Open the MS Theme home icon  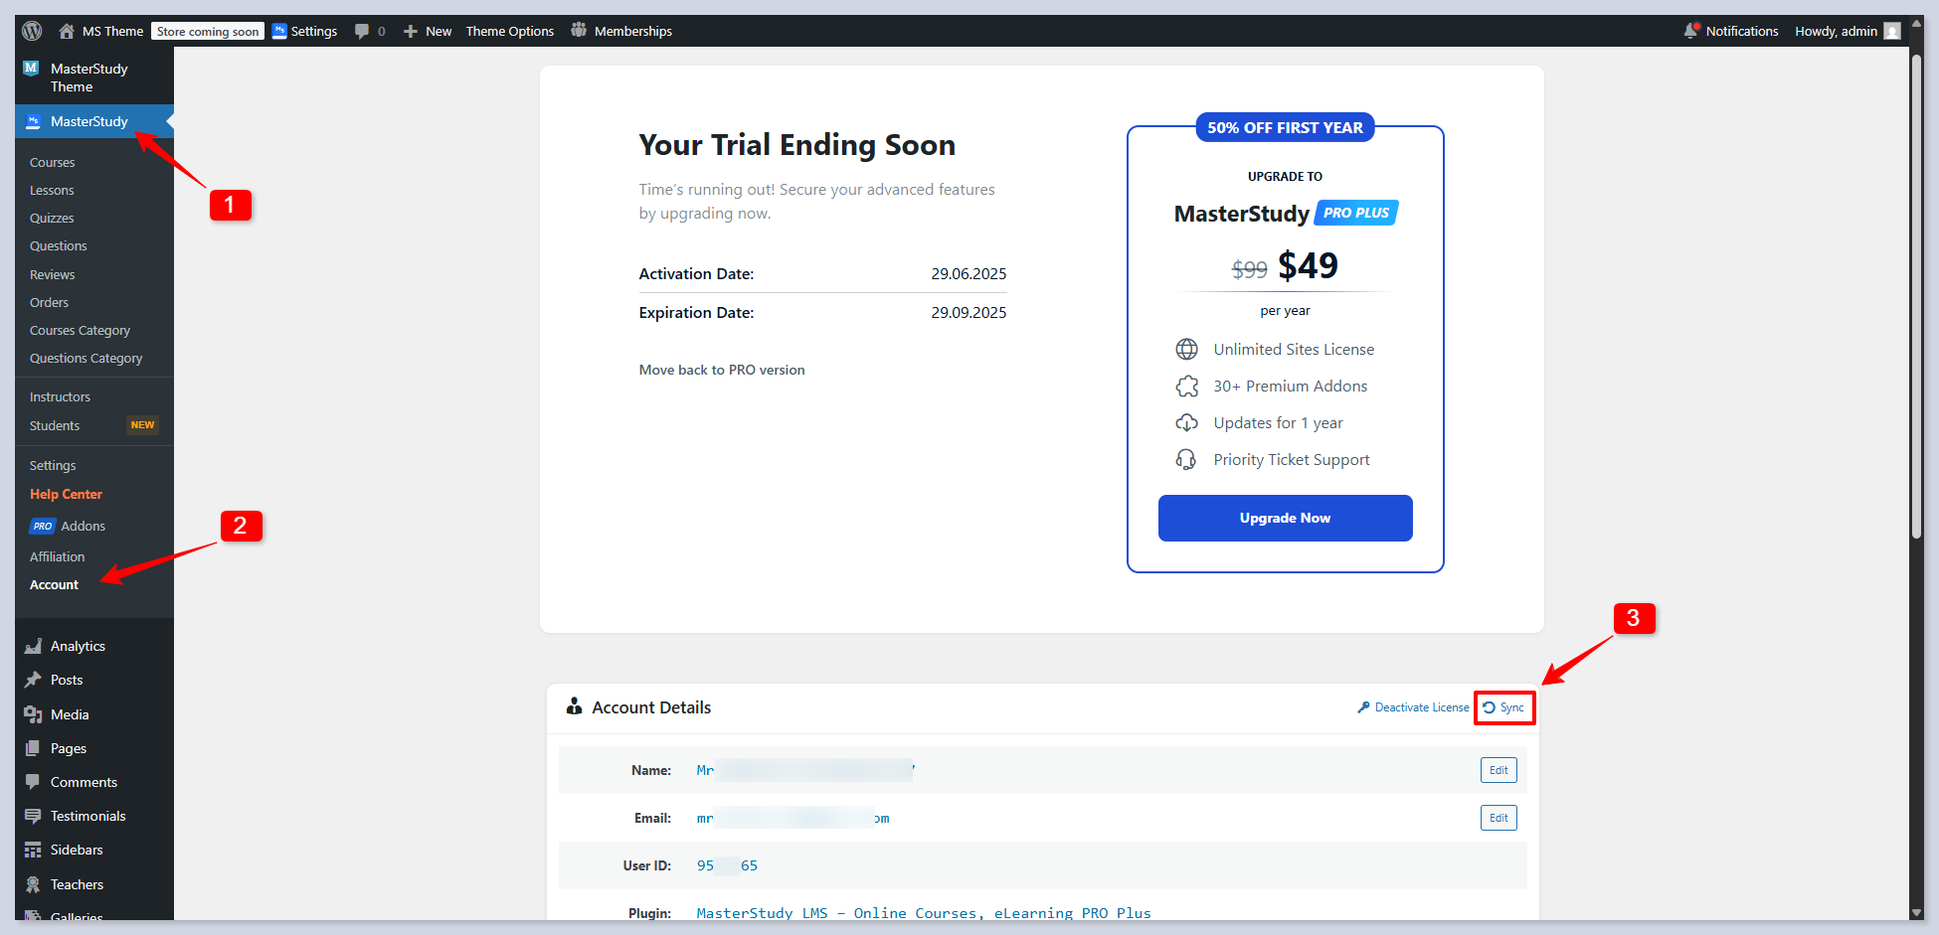click(x=67, y=31)
